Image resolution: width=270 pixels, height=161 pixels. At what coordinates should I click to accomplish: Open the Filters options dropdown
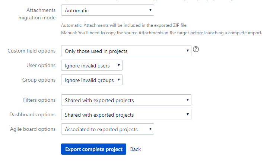tap(126, 100)
